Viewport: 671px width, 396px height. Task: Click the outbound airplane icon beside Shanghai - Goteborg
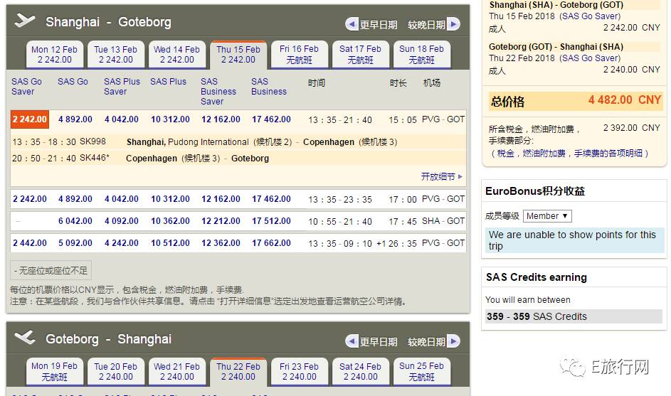(x=24, y=20)
